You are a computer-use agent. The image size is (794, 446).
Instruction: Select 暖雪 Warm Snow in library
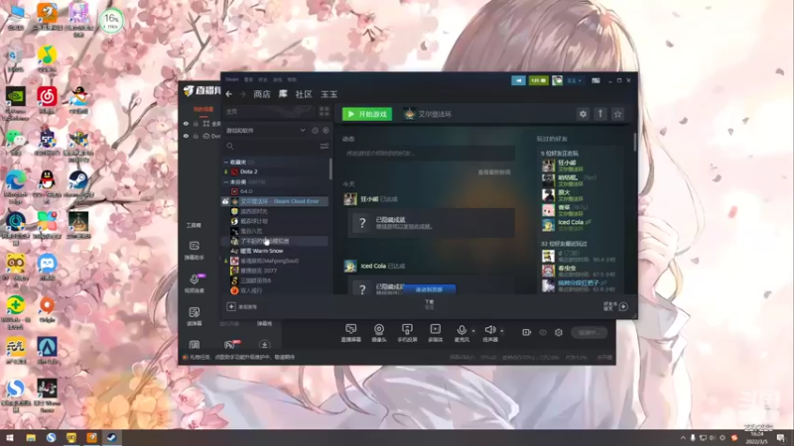[261, 251]
